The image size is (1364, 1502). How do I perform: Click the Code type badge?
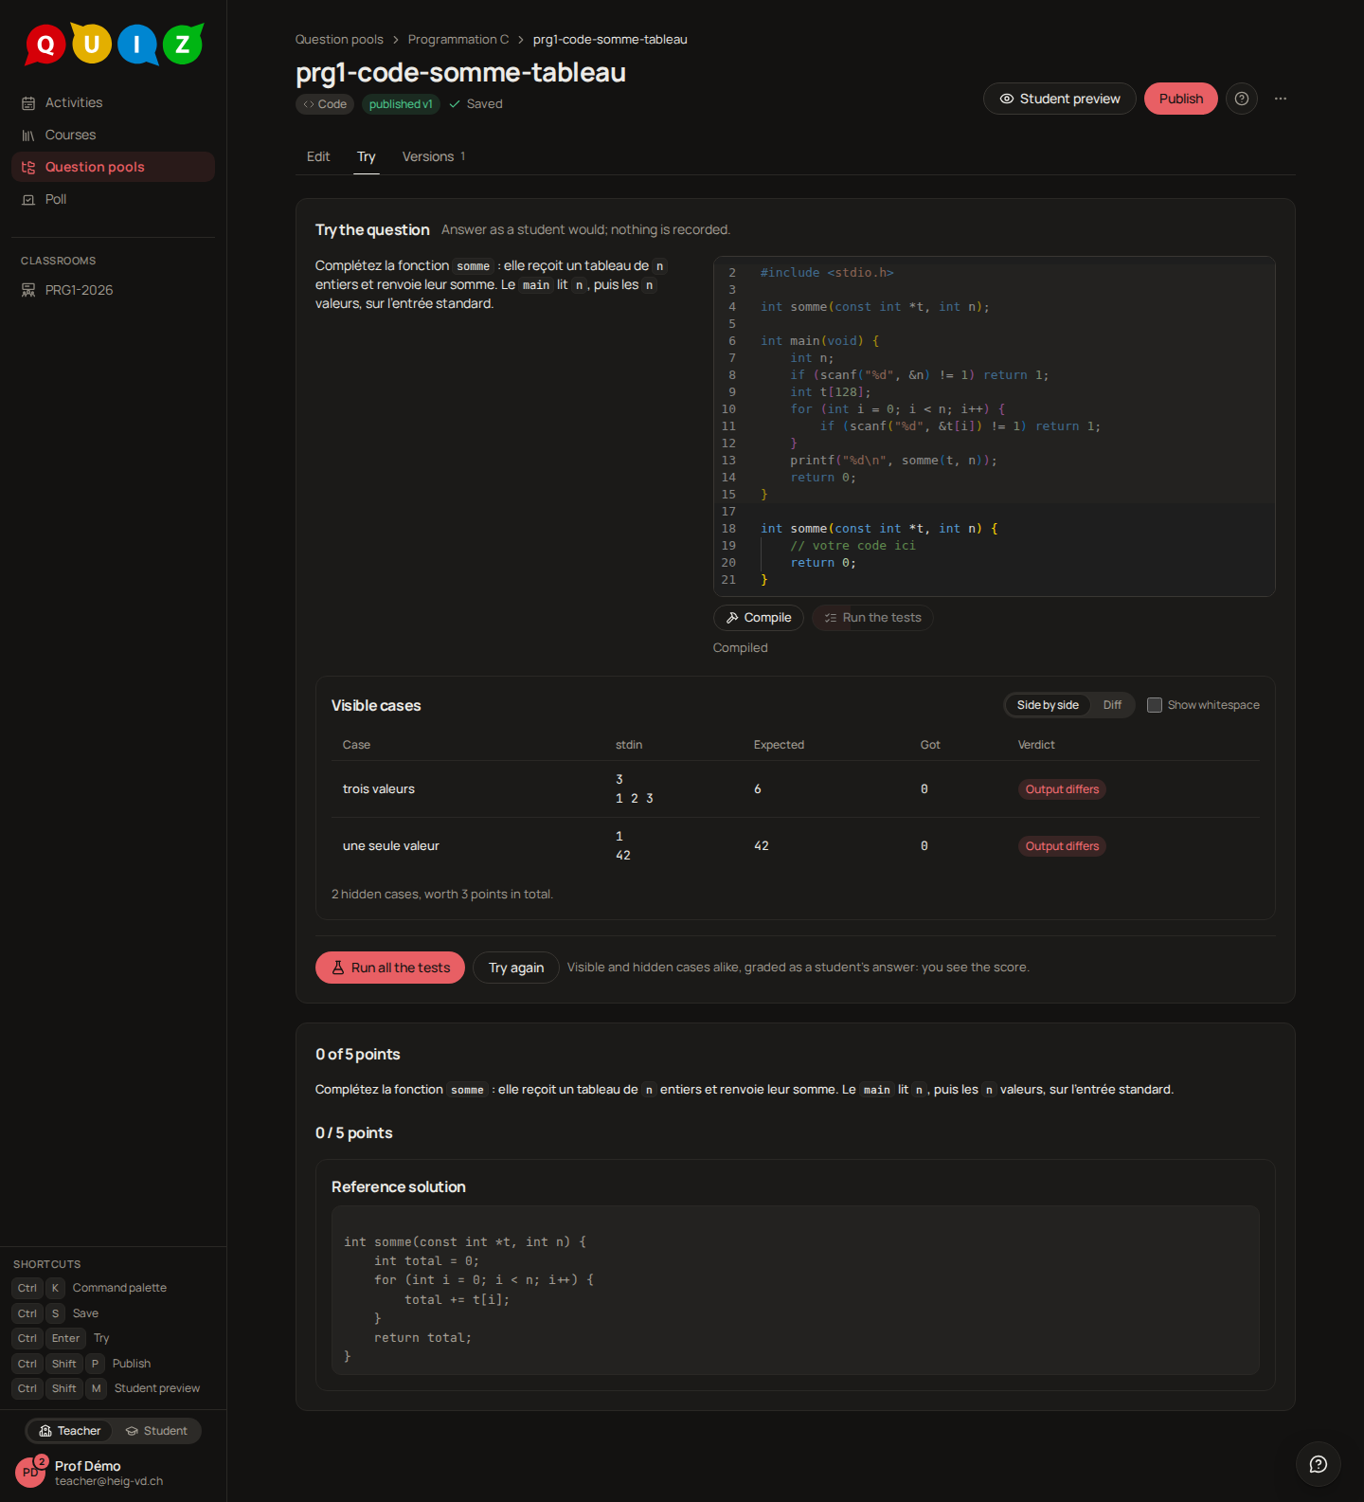(x=325, y=104)
